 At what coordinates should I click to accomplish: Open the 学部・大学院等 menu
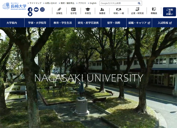(37, 23)
